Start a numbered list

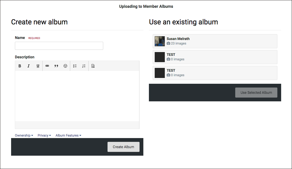coord(84,66)
